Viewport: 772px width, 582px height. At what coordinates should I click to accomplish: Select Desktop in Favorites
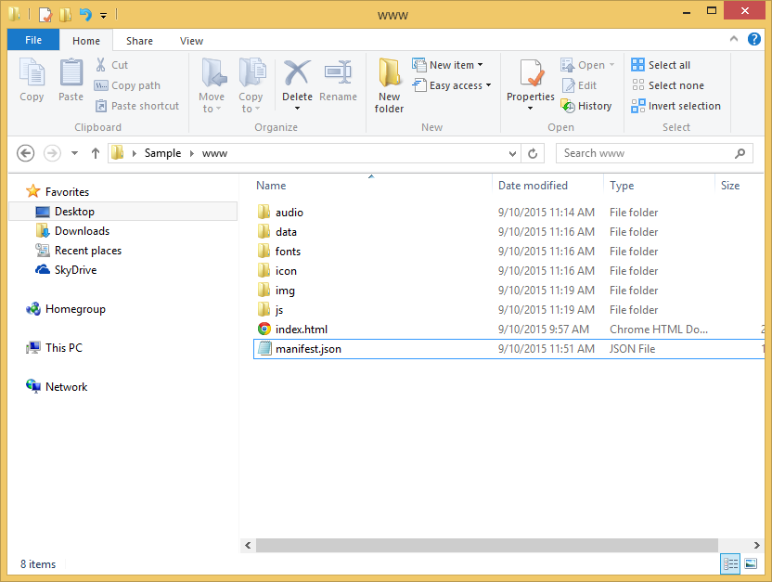coord(123,212)
